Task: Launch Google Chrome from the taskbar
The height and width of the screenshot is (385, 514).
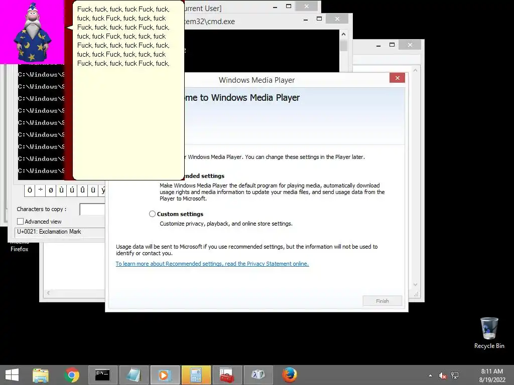Action: click(71, 375)
